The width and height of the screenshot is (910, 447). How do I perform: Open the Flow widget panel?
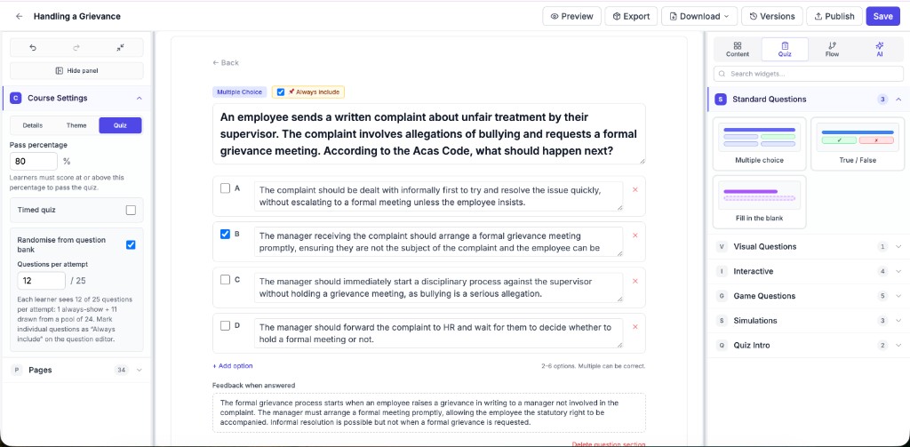click(x=832, y=50)
